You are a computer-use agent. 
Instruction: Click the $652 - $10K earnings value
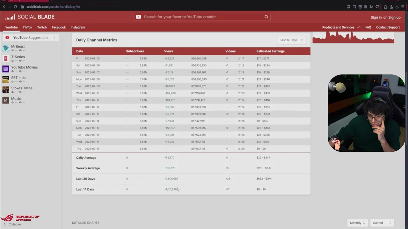tap(264, 179)
